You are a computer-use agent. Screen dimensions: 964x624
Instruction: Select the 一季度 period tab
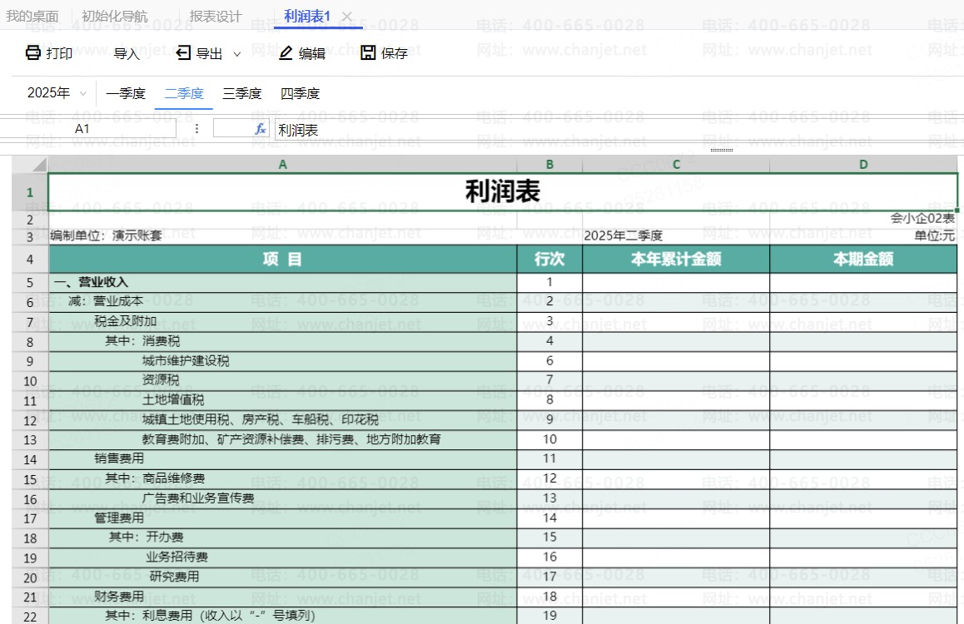[x=126, y=93]
